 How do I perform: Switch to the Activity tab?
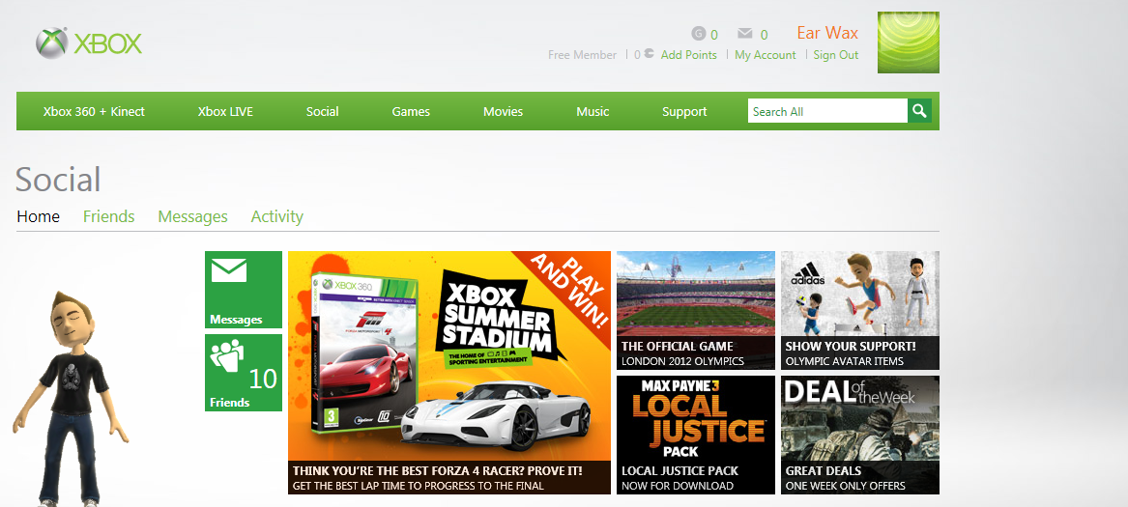(277, 216)
